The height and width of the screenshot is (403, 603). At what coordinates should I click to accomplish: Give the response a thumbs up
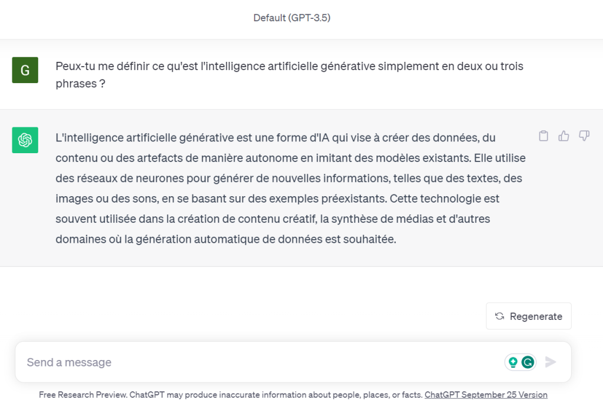[564, 136]
